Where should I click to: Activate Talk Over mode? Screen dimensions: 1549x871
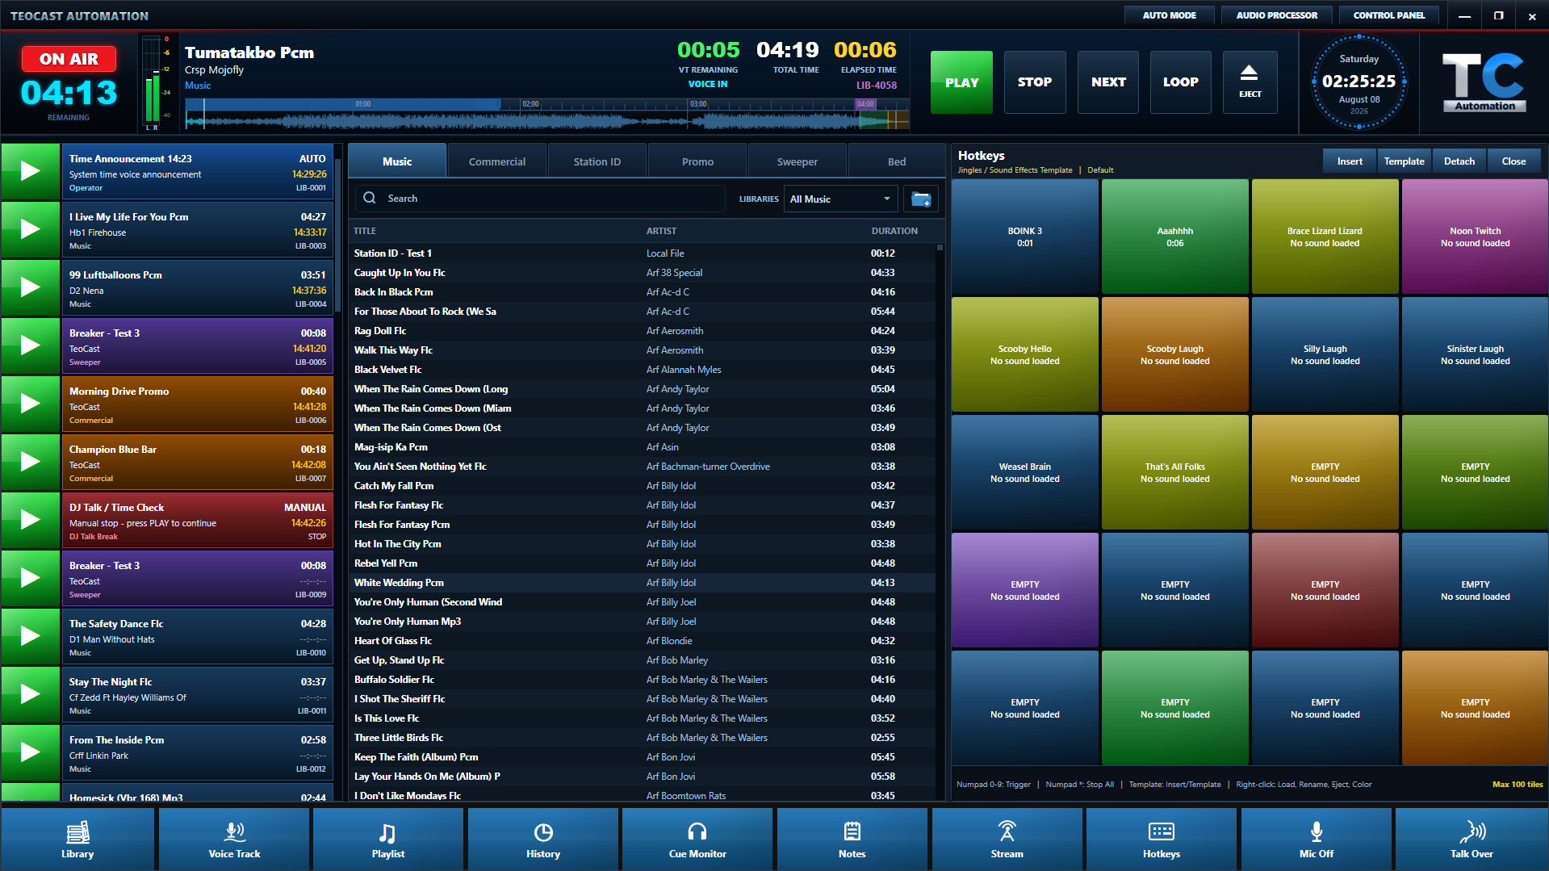point(1472,840)
